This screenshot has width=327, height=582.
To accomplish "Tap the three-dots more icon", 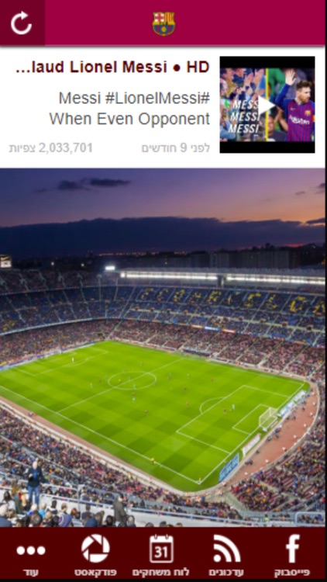I will [x=31, y=550].
